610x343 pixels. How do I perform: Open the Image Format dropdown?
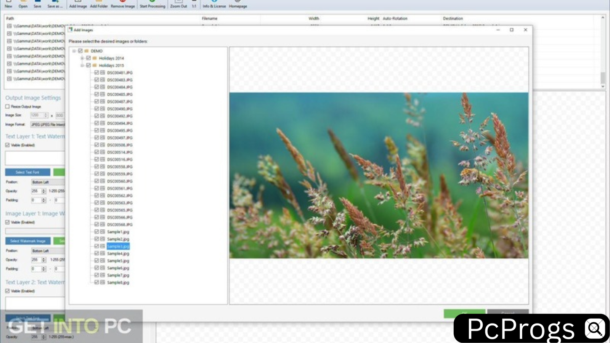48,125
